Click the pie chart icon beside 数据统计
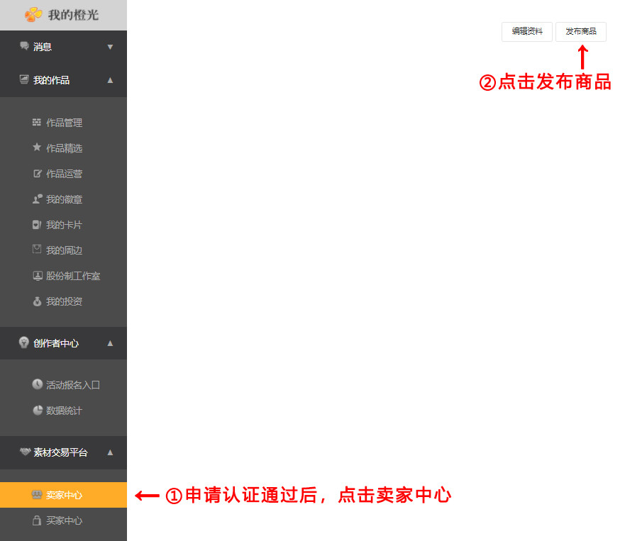This screenshot has width=625, height=541. pos(37,410)
